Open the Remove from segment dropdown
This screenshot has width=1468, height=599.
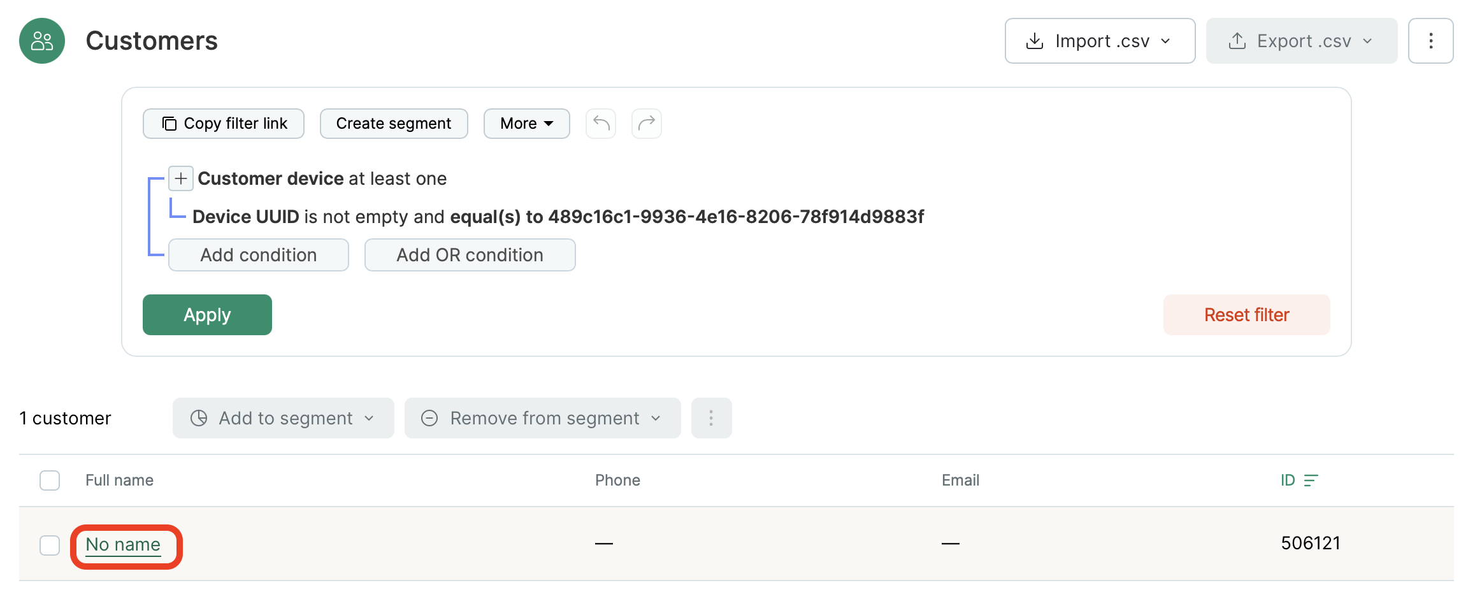(542, 418)
